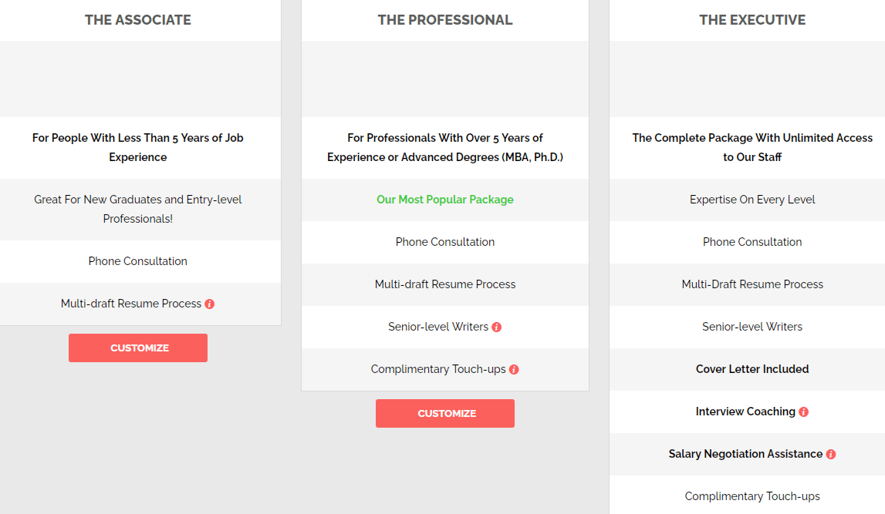Viewport: 885px width, 514px height.
Task: Click Expertise On Every Level text
Action: click(x=752, y=200)
